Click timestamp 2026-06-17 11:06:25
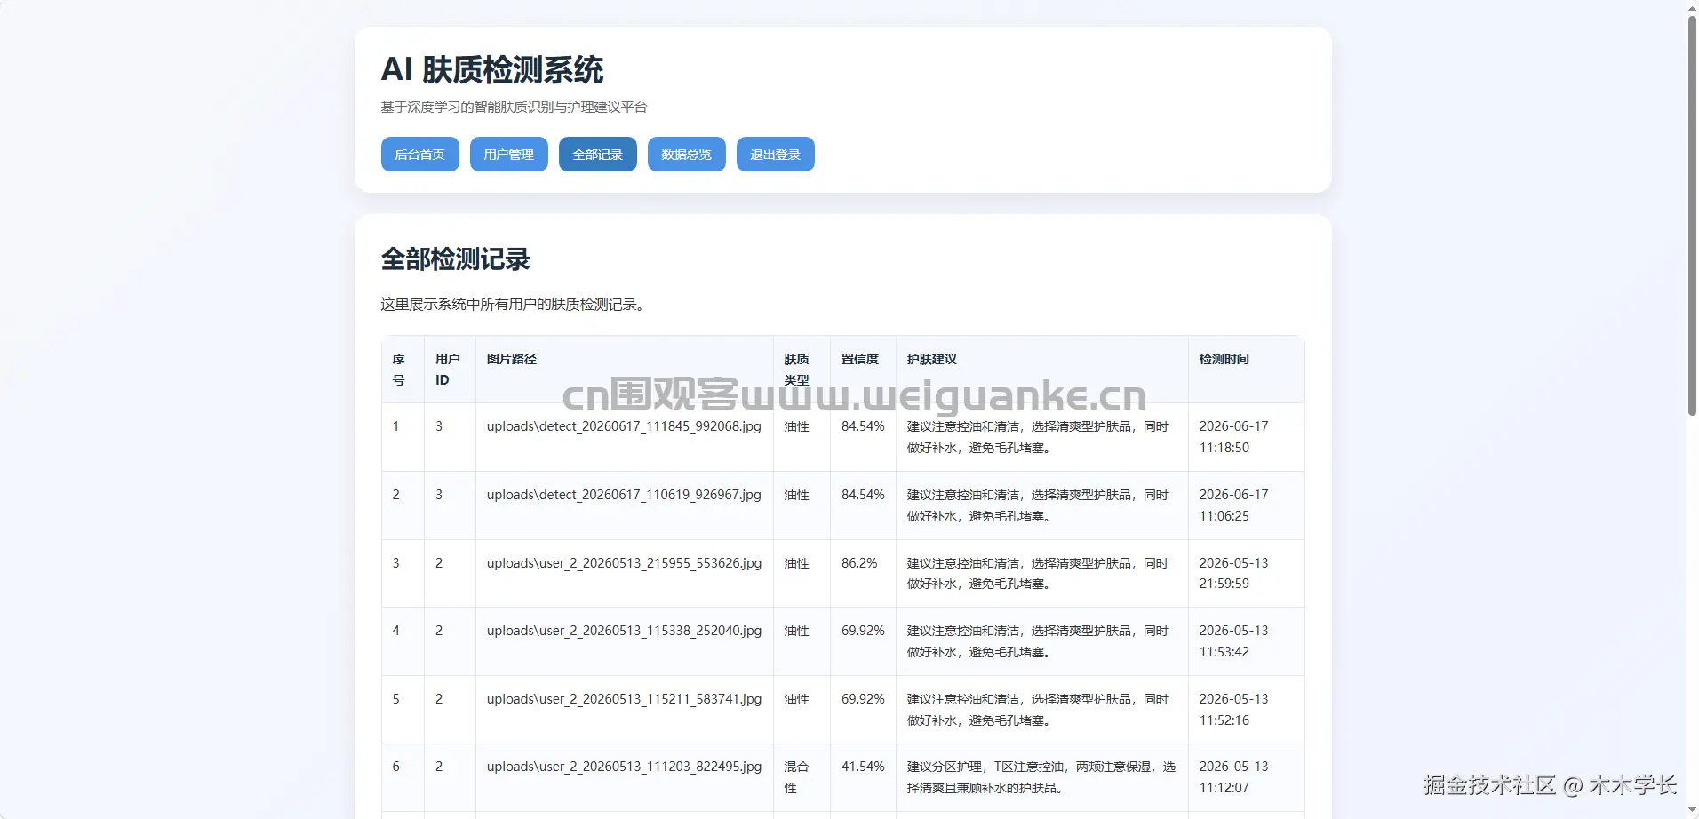Screen dimensions: 1699x819 pyautogui.click(x=1233, y=505)
